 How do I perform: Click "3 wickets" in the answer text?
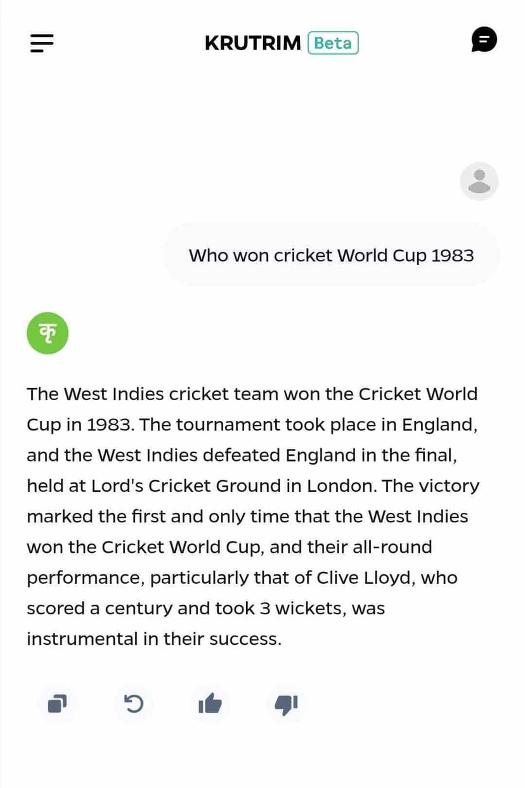303,609
